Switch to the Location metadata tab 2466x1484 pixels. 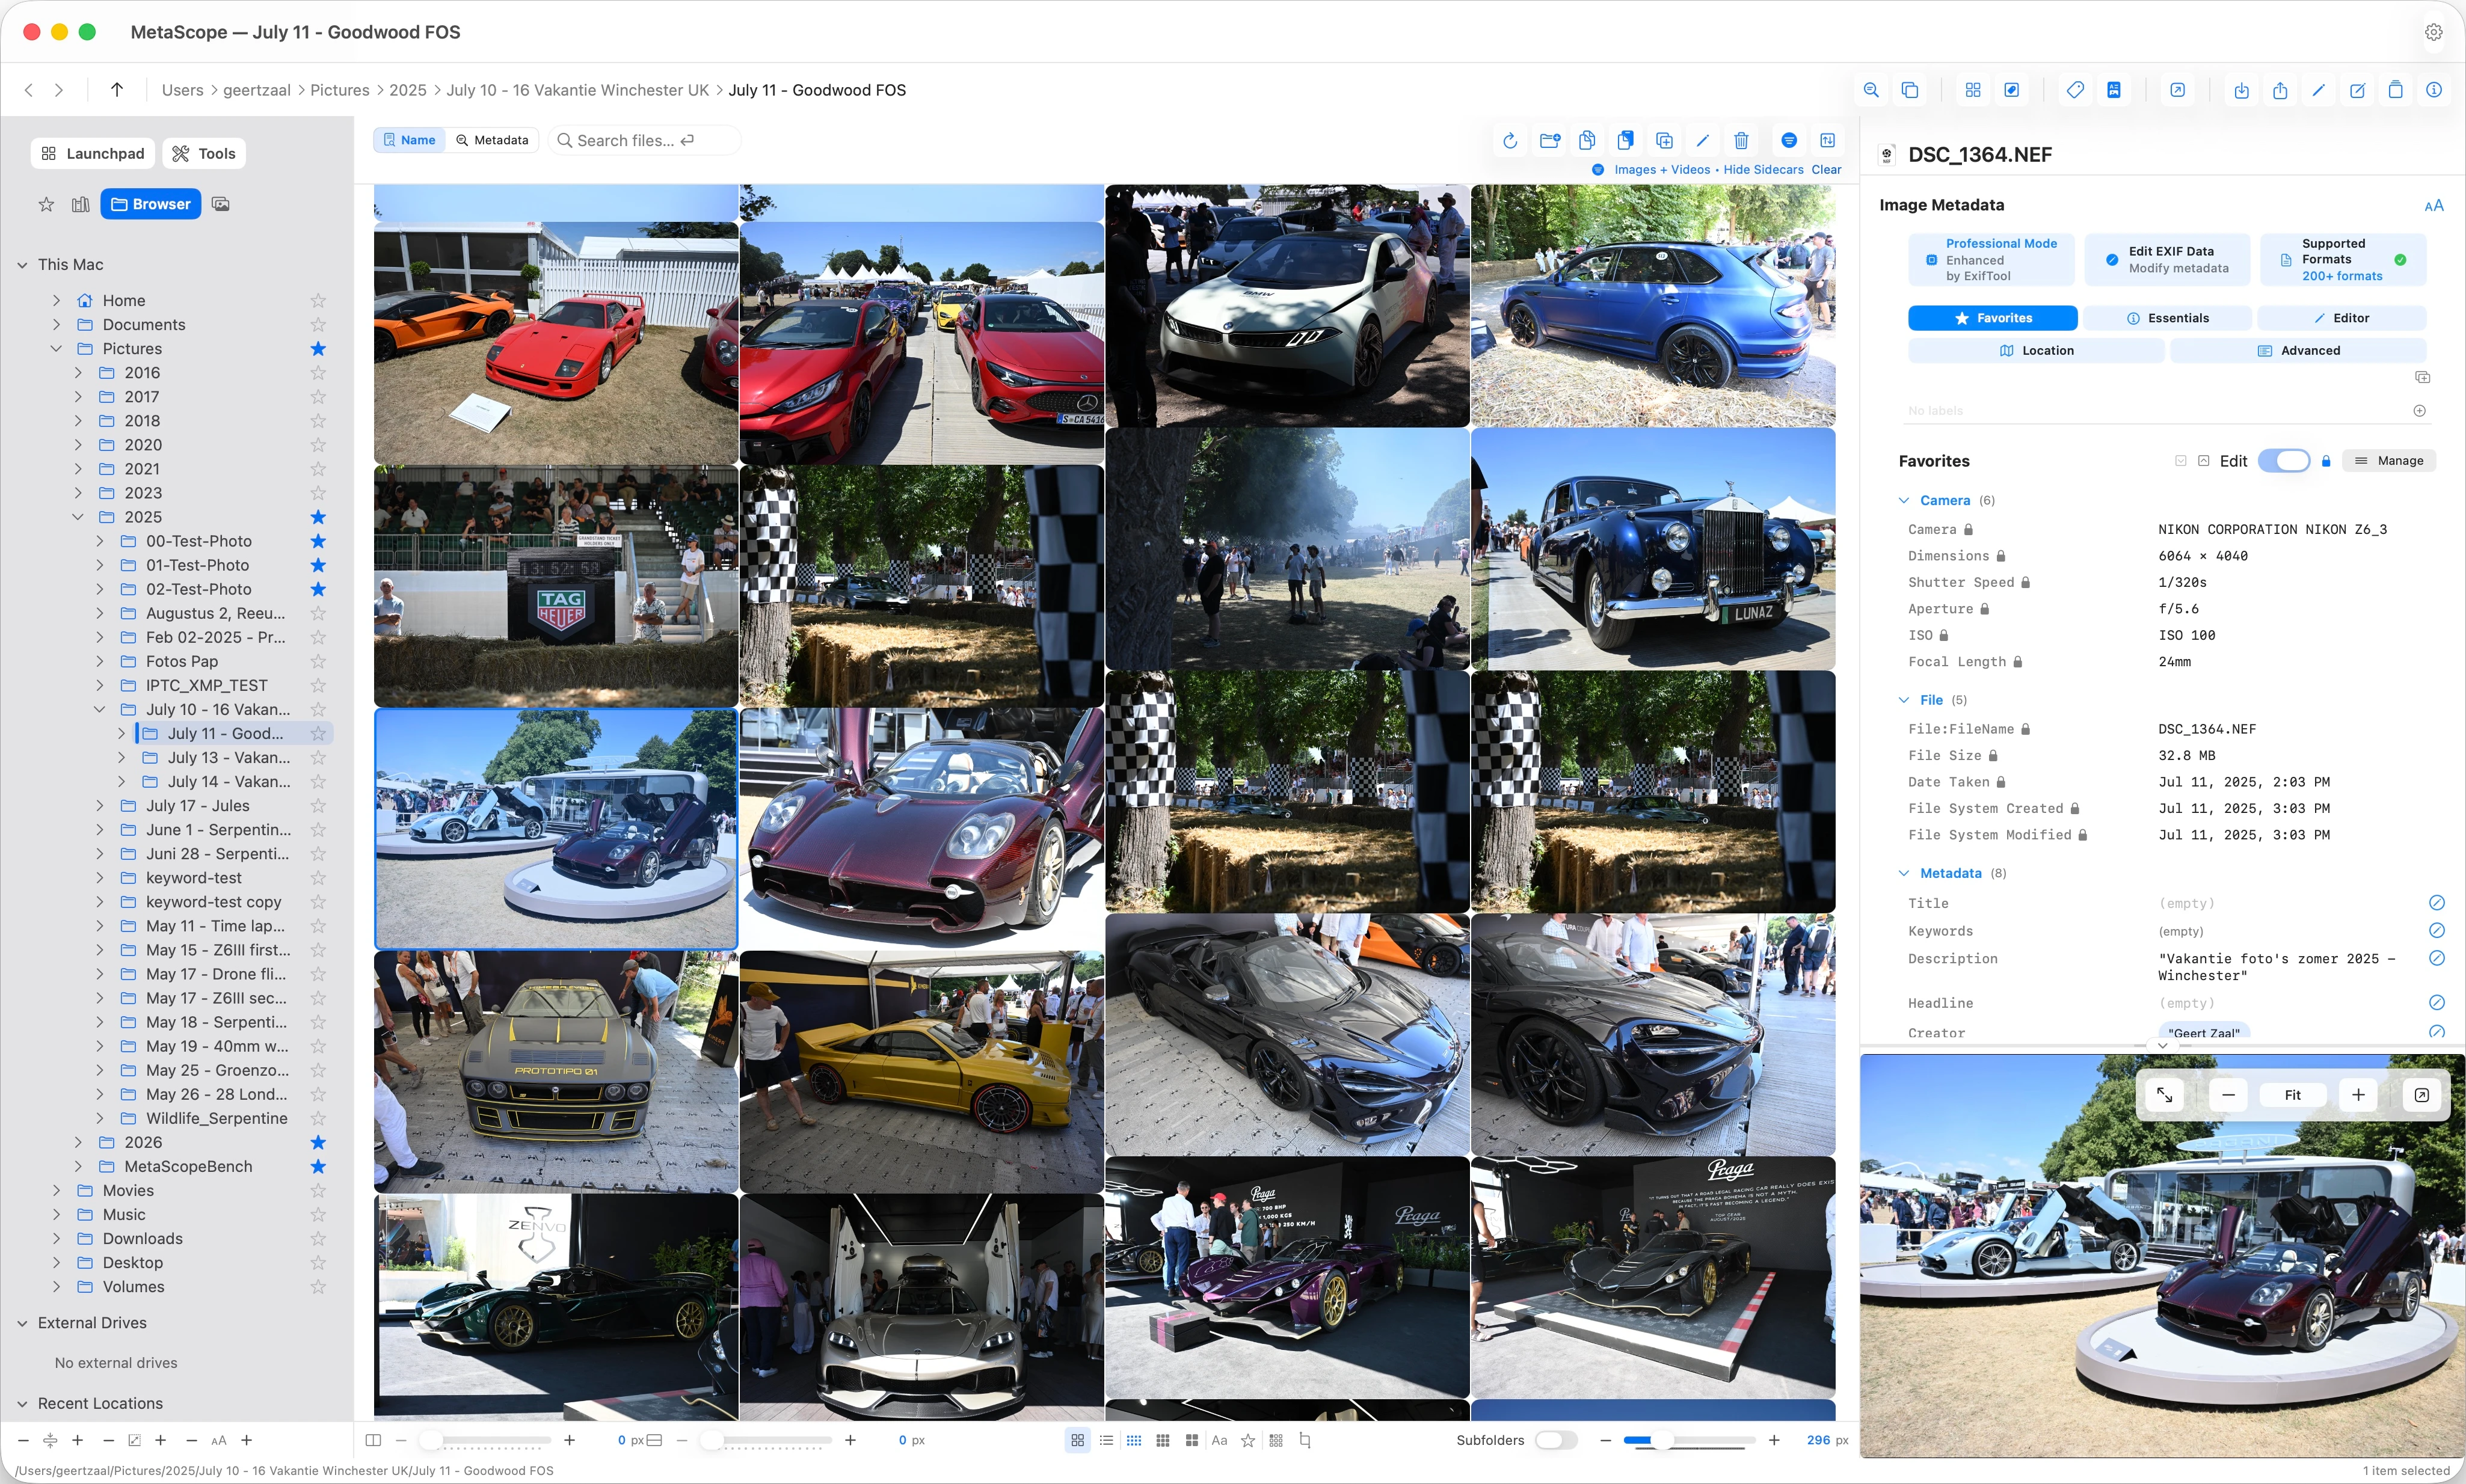click(2036, 350)
